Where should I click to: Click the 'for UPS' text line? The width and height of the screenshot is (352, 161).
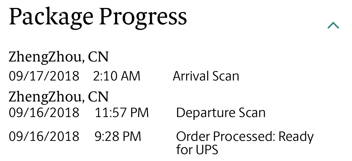pyautogui.click(x=197, y=150)
